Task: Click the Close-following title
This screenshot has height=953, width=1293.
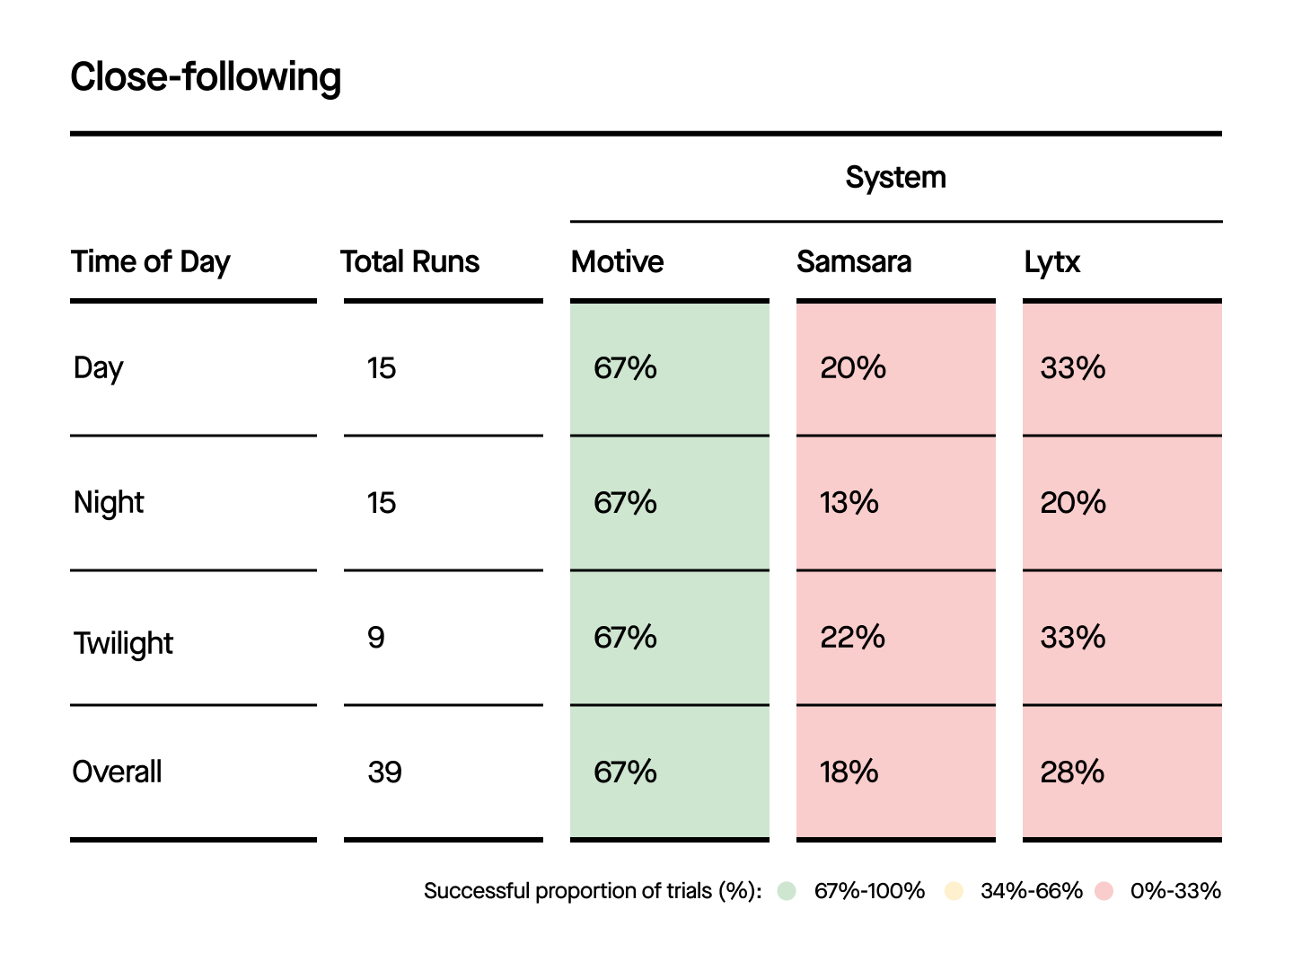Action: [206, 77]
